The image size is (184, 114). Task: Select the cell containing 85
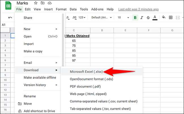point(78,51)
